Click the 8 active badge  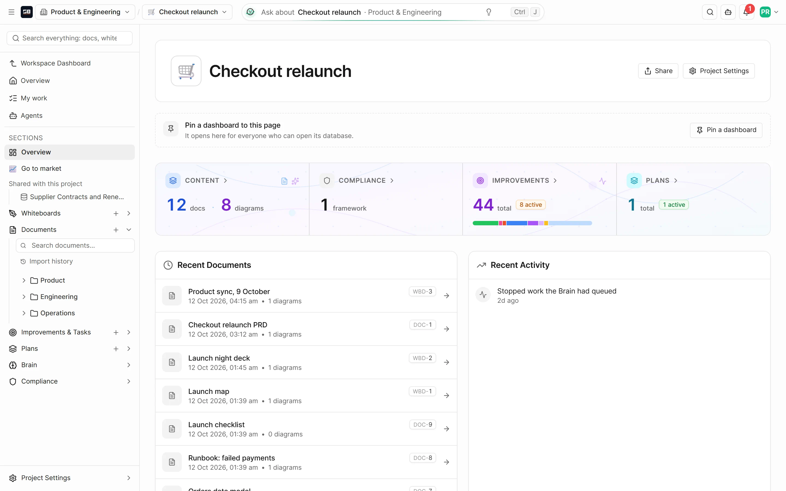[531, 205]
